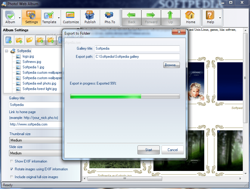
Task: Open the Help toolbar button
Action: [210, 17]
